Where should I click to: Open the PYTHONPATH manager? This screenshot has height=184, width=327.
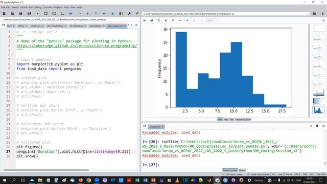click(x=137, y=14)
